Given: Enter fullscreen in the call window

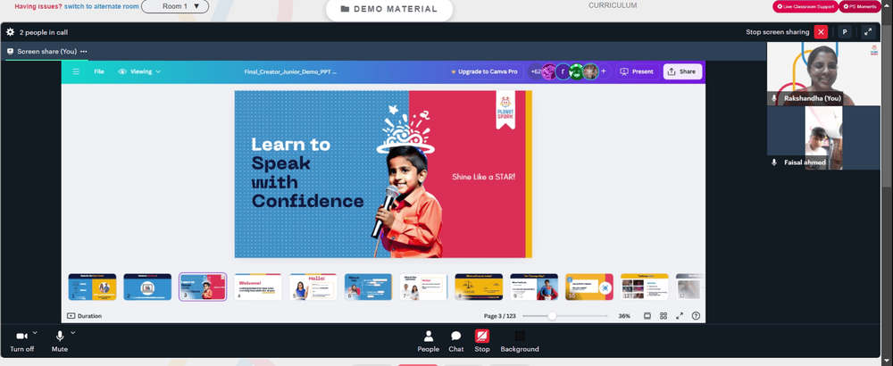Looking at the screenshot, I should tap(868, 32).
